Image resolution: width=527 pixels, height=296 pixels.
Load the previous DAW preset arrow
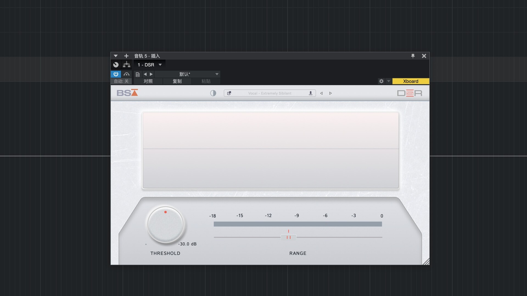[145, 74]
